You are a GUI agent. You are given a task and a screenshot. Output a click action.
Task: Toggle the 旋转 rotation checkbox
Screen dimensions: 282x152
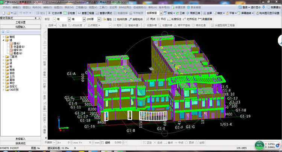click(102, 143)
